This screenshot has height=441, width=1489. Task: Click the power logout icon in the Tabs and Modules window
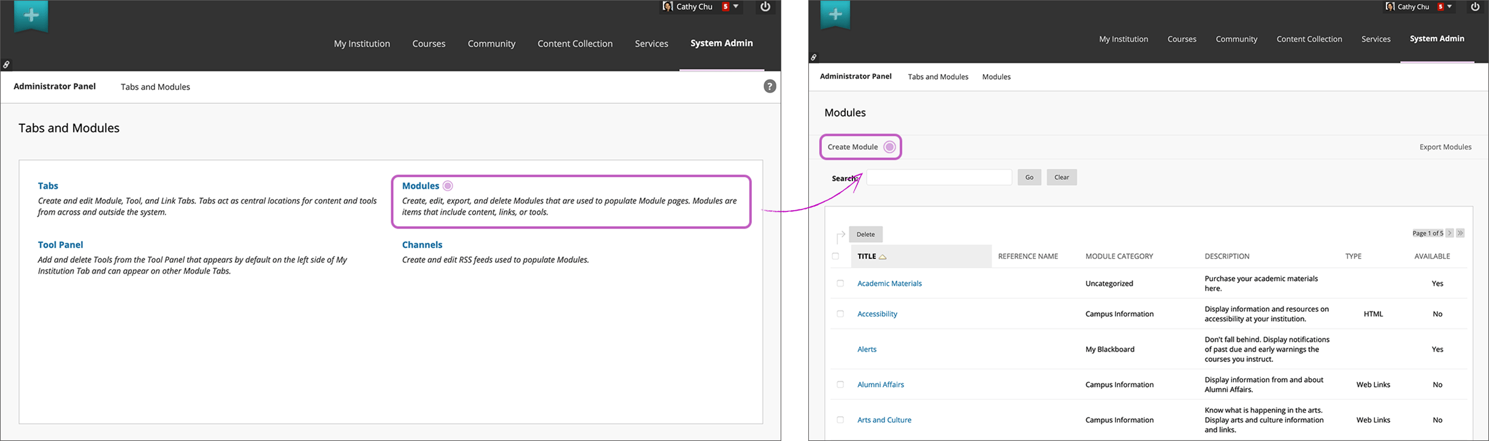click(x=765, y=7)
